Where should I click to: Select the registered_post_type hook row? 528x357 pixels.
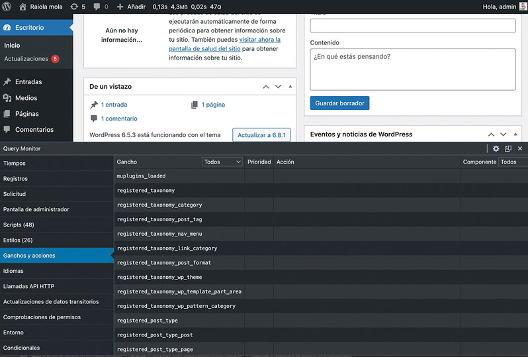click(x=321, y=321)
